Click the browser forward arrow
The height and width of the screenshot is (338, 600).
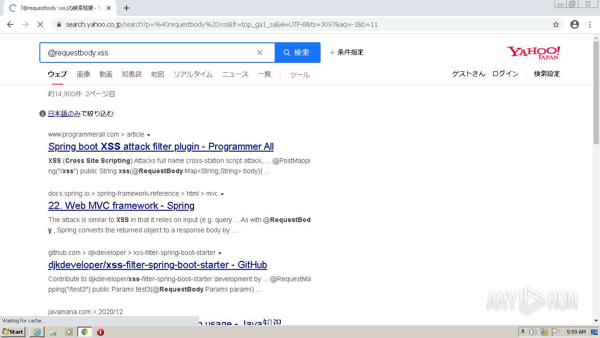click(x=25, y=24)
